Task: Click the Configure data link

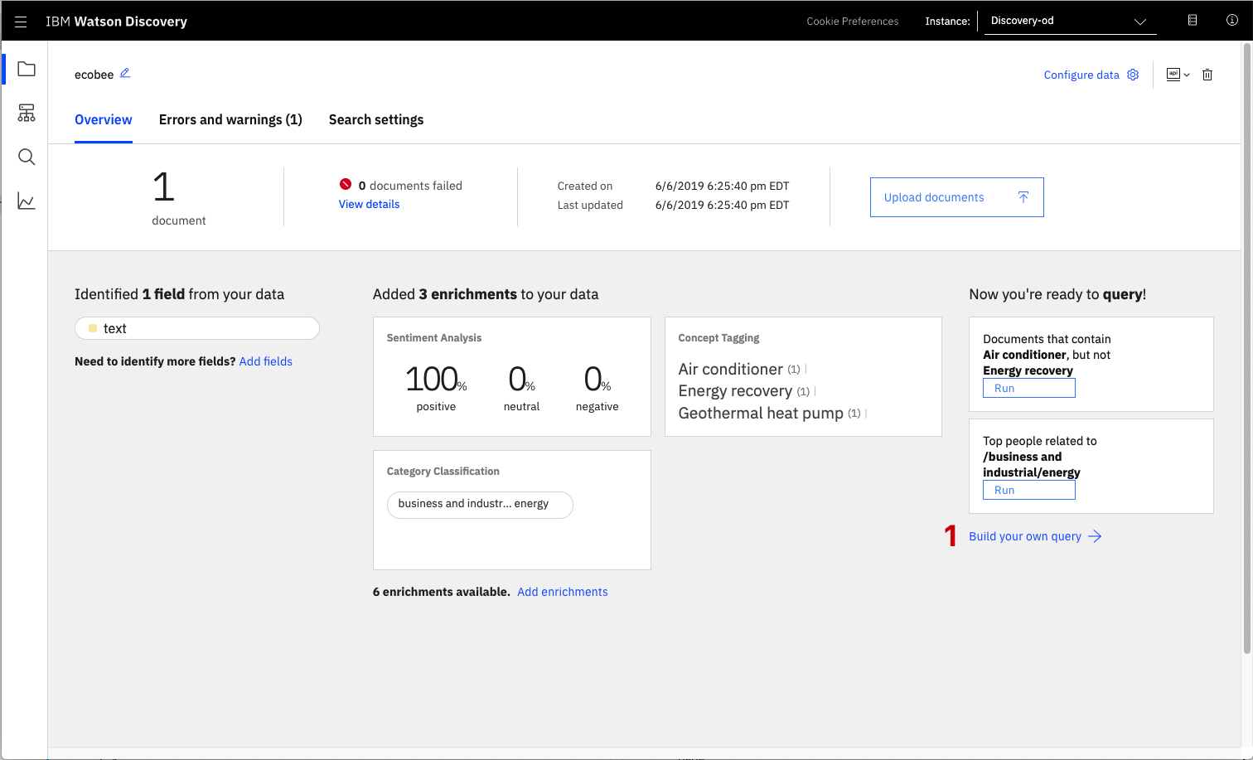Action: (1081, 75)
